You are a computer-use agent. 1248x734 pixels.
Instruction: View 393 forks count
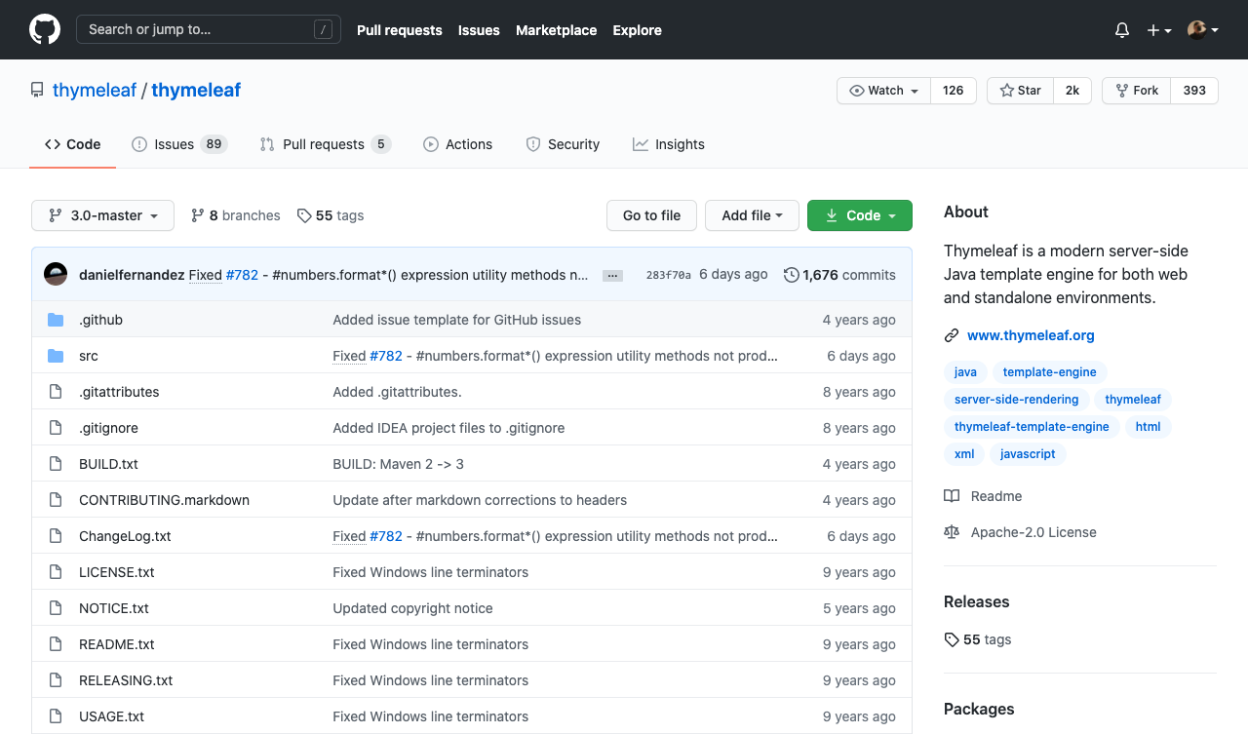click(x=1194, y=91)
